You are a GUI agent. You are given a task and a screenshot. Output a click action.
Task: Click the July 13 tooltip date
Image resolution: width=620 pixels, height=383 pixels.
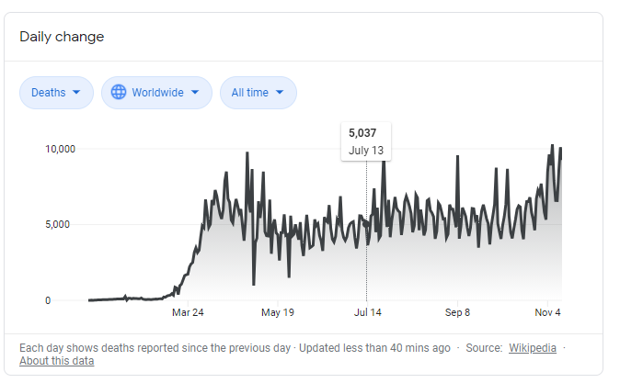point(366,151)
